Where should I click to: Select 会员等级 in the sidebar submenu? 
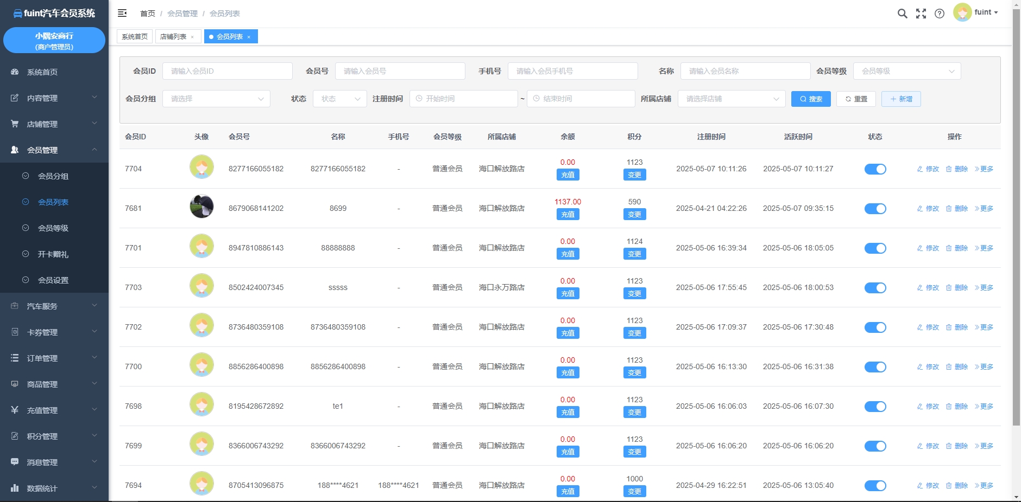(x=53, y=228)
